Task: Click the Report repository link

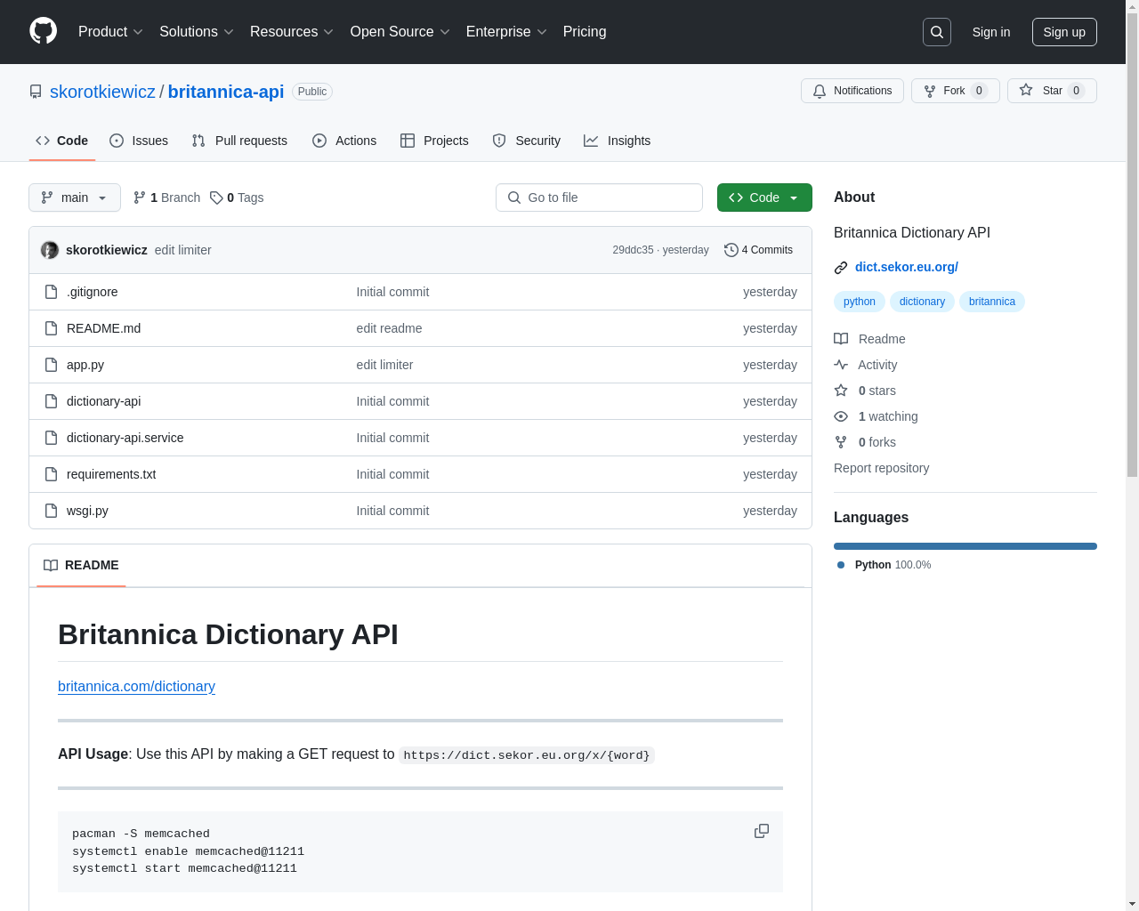Action: [881, 468]
